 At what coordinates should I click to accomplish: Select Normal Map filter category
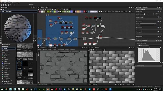click(7, 63)
